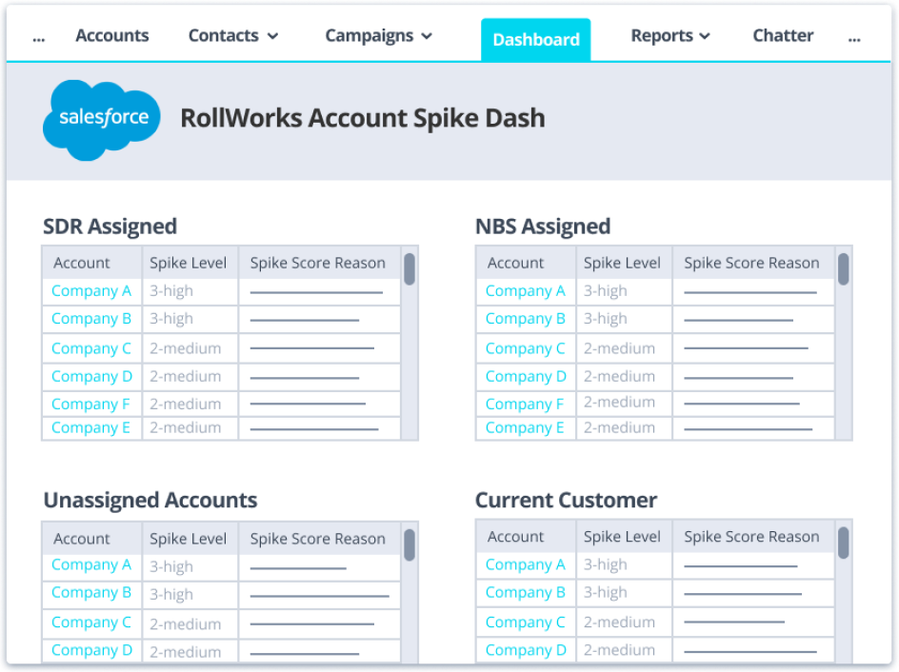This screenshot has width=899, height=672.
Task: Open Company A in SDR Assigned table
Action: (90, 290)
